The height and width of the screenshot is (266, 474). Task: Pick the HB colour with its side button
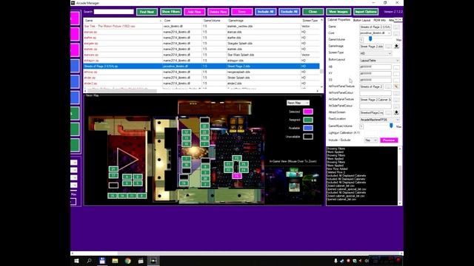tap(396, 67)
